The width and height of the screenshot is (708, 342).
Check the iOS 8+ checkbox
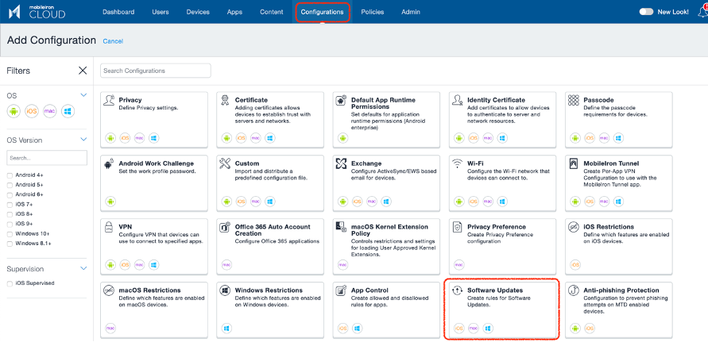click(x=10, y=214)
